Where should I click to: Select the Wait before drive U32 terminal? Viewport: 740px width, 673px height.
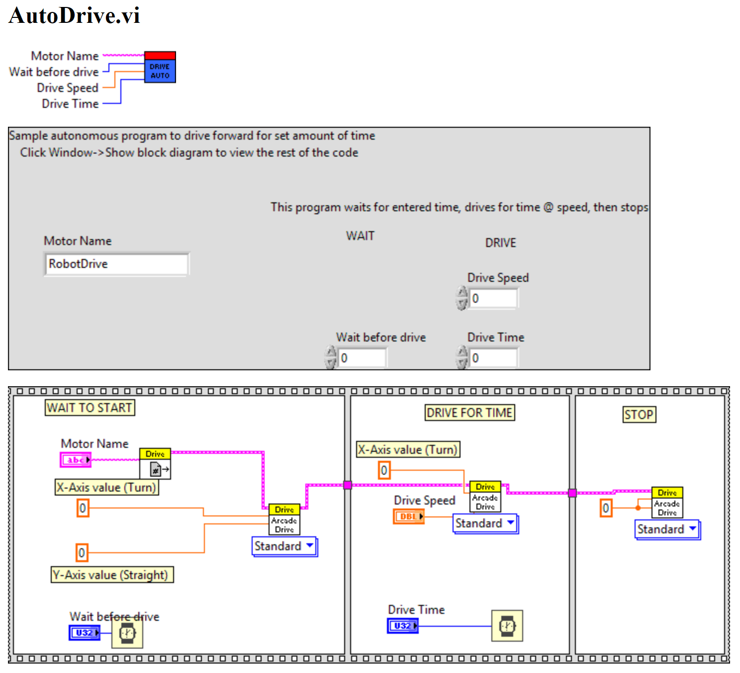85,633
